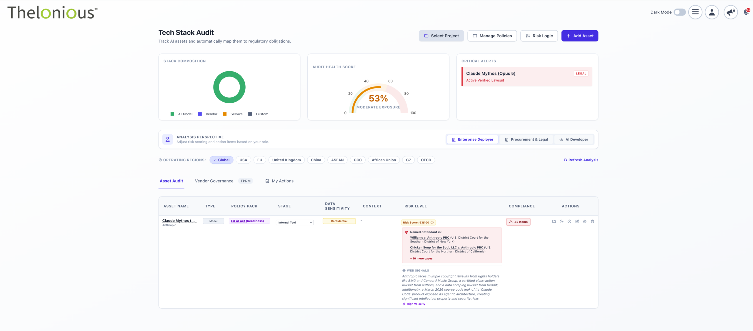Open the hamburger menu in the header
The width and height of the screenshot is (753, 331).
click(x=695, y=12)
